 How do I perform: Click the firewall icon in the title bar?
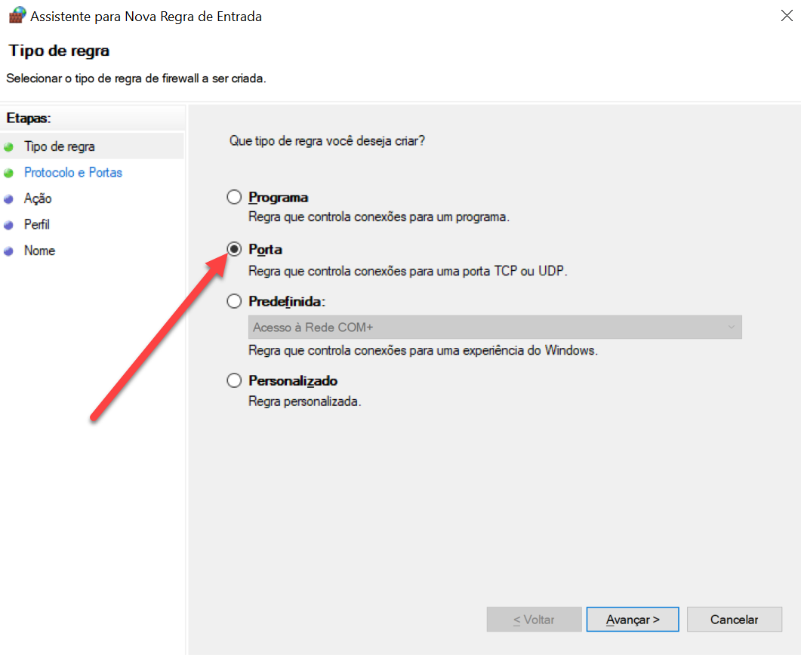click(16, 15)
